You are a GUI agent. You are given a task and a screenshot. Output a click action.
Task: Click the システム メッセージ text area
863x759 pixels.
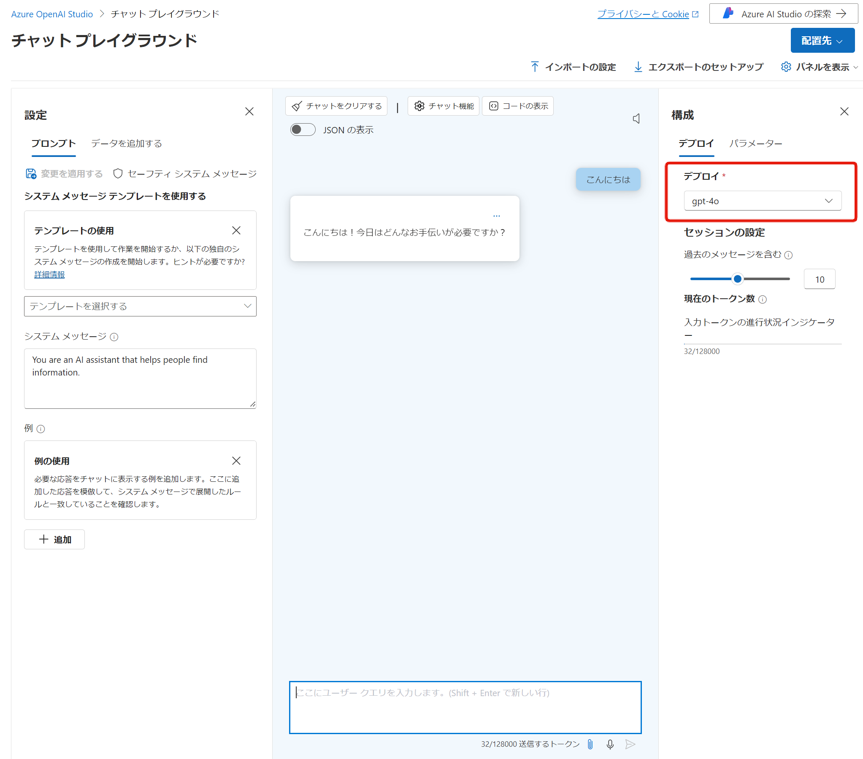[x=140, y=378]
